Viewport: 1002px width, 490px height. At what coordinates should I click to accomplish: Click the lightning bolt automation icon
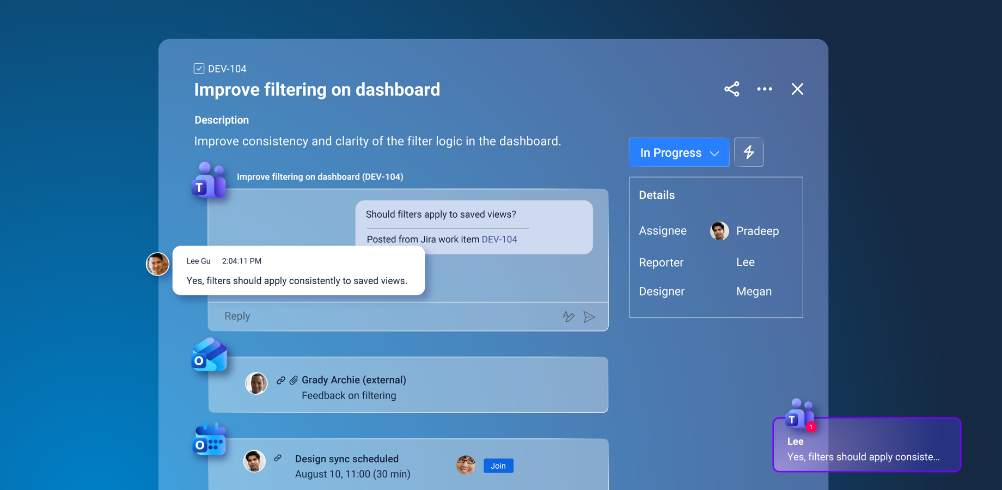(749, 152)
